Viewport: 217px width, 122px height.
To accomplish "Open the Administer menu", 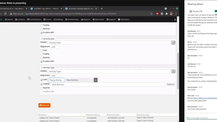I will tap(98, 20).
